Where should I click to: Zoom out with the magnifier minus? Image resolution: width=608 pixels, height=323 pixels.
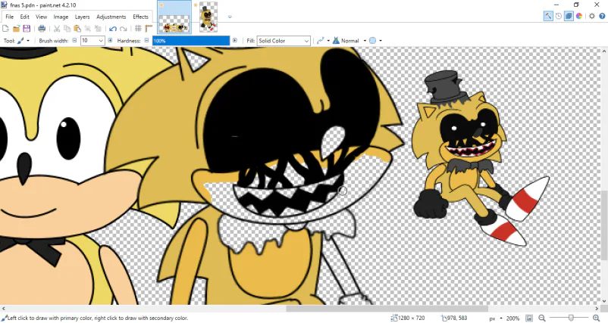click(x=542, y=318)
